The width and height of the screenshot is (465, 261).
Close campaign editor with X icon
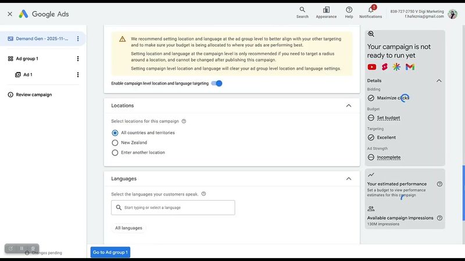(10, 14)
